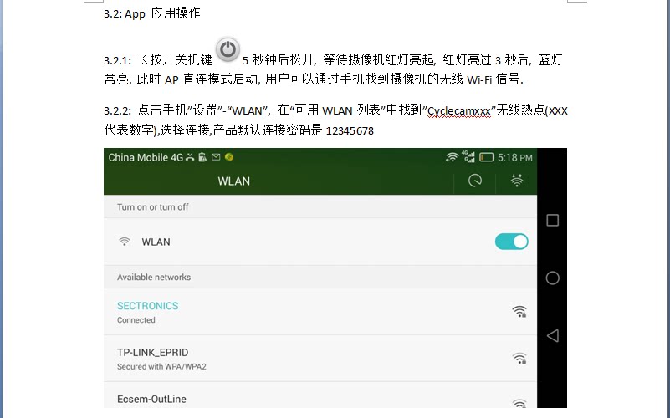This screenshot has width=670, height=418.
Task: Click the Wi-Fi signal icon beside TP-LINK_EPRID
Action: [x=519, y=358]
